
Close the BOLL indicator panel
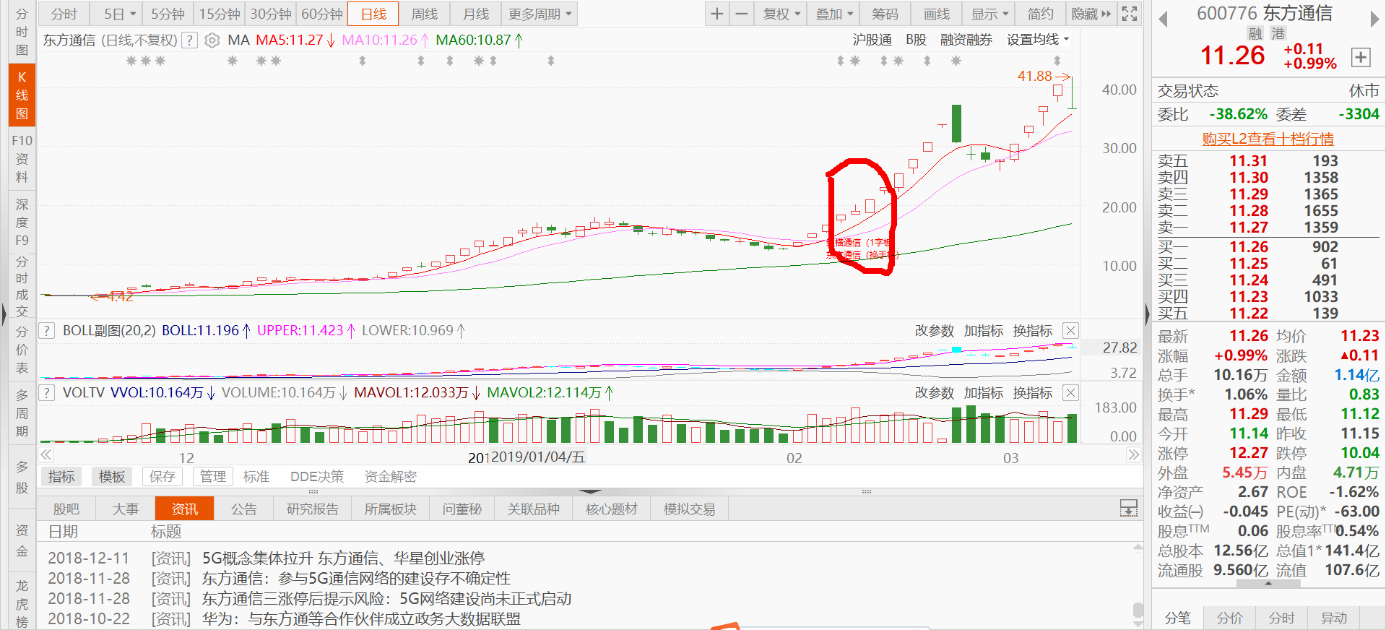tap(1070, 331)
